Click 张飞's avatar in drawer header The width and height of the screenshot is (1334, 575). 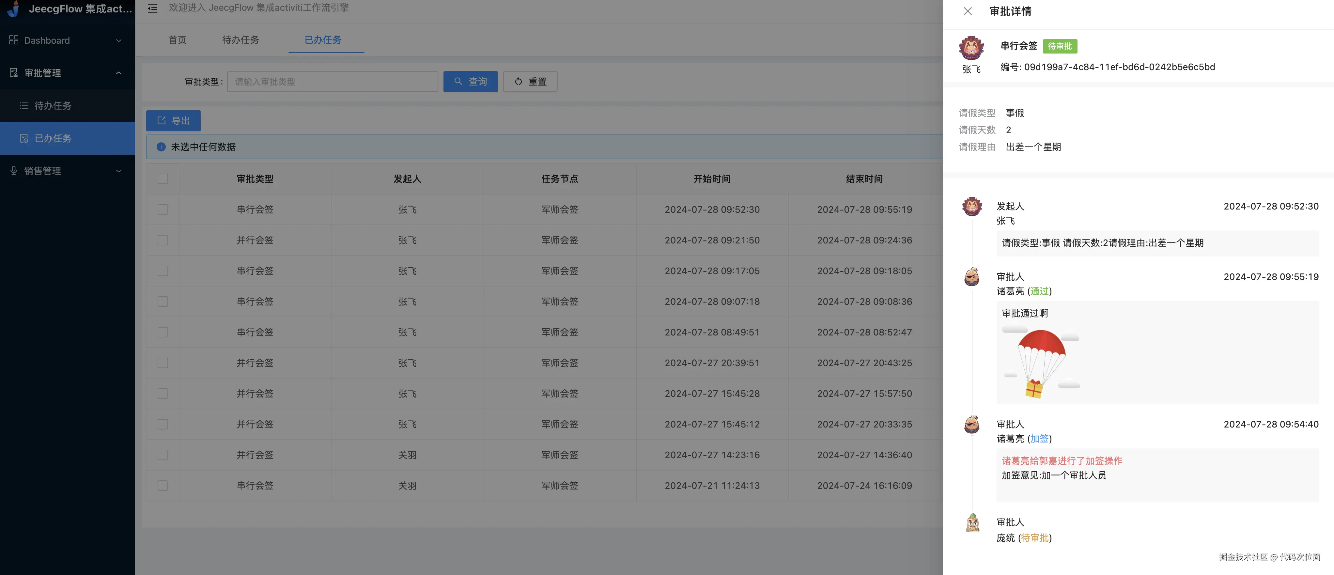pyautogui.click(x=971, y=48)
